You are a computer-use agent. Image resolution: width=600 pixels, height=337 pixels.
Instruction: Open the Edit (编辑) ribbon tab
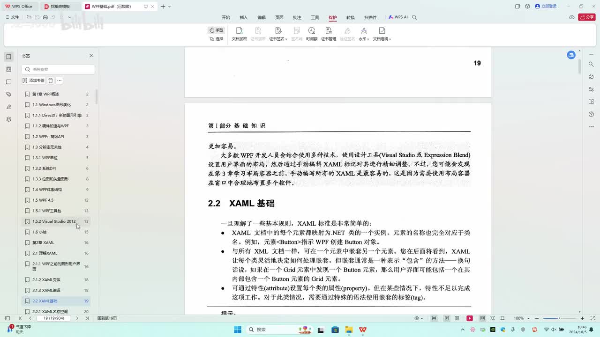pos(262,17)
